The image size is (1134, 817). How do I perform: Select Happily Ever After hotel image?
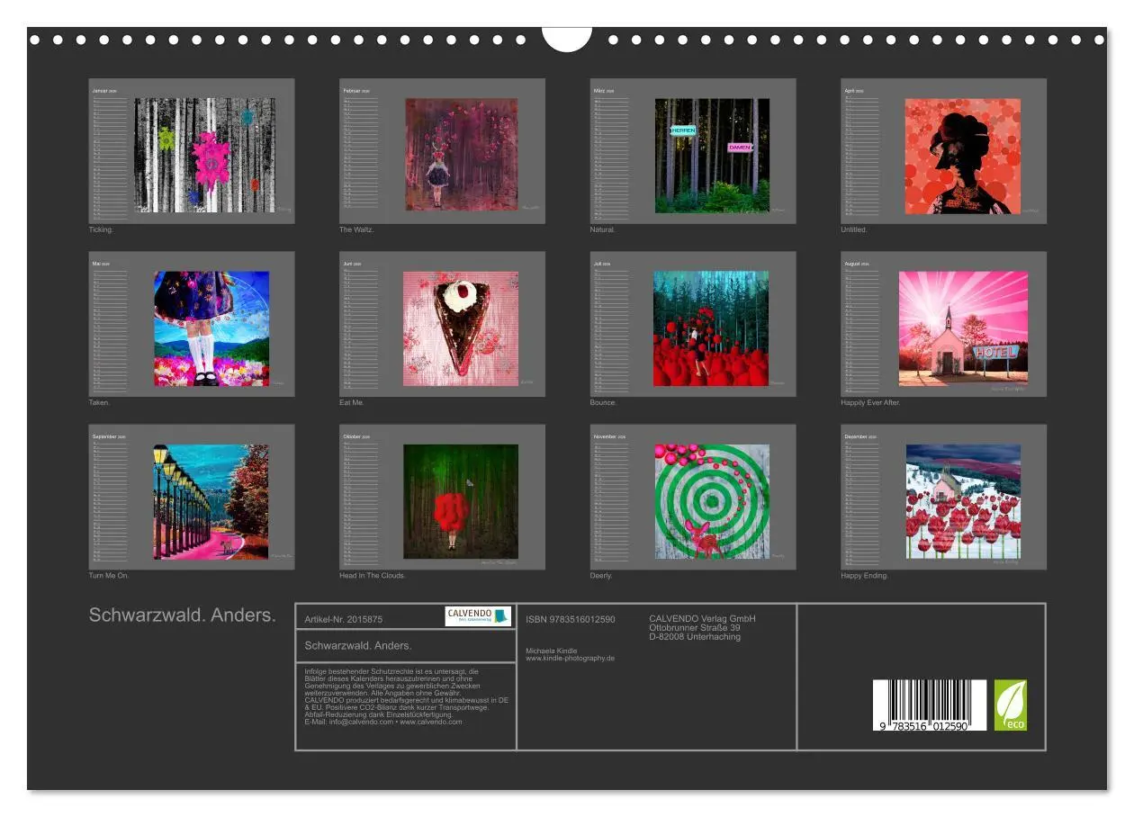(963, 328)
